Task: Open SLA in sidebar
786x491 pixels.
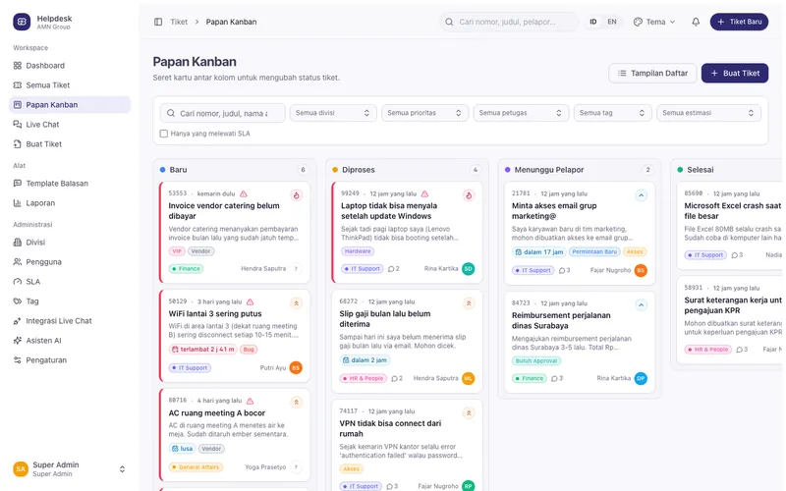Action: 70,282
